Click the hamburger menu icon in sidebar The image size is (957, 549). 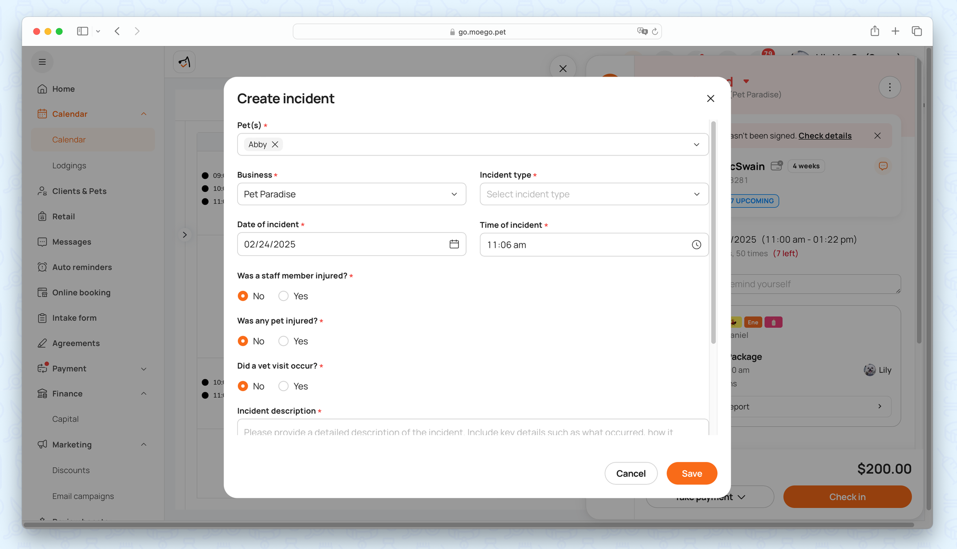point(42,62)
